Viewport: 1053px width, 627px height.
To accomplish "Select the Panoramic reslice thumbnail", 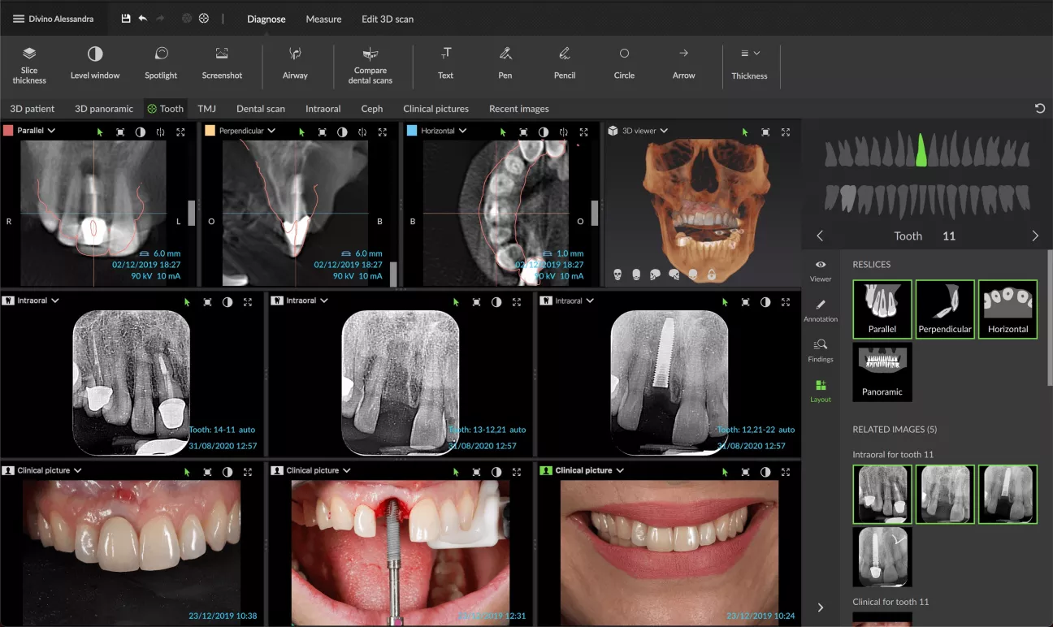I will pos(882,372).
